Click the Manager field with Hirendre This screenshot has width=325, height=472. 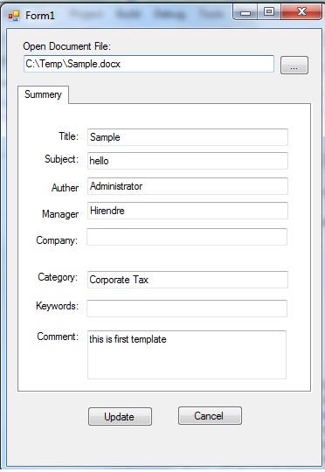(x=188, y=211)
